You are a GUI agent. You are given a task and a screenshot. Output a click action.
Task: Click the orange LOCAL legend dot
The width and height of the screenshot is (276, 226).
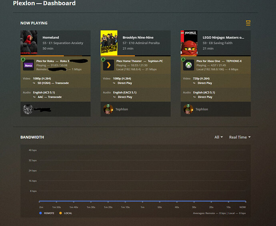(x=60, y=213)
